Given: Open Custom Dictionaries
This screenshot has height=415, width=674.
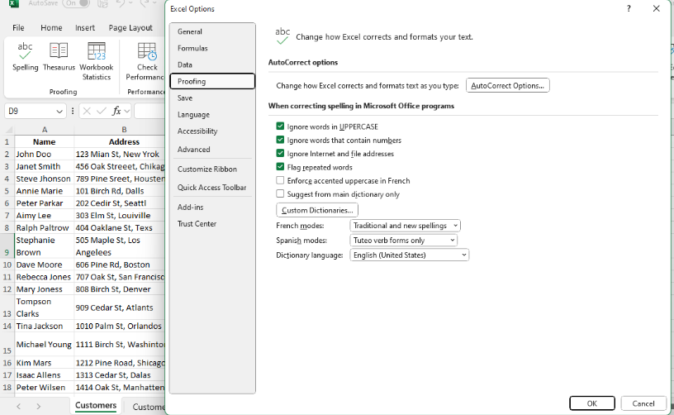Looking at the screenshot, I should click(x=316, y=210).
